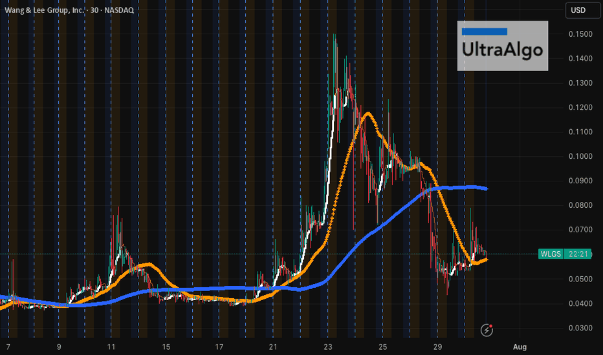
Task: Click the 25 date axis label
Action: (x=382, y=347)
